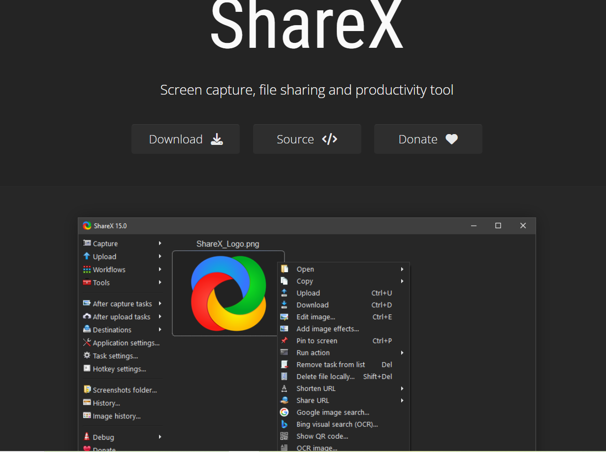606x452 pixels.
Task: Expand the After upload tasks arrow
Action: pyautogui.click(x=160, y=316)
